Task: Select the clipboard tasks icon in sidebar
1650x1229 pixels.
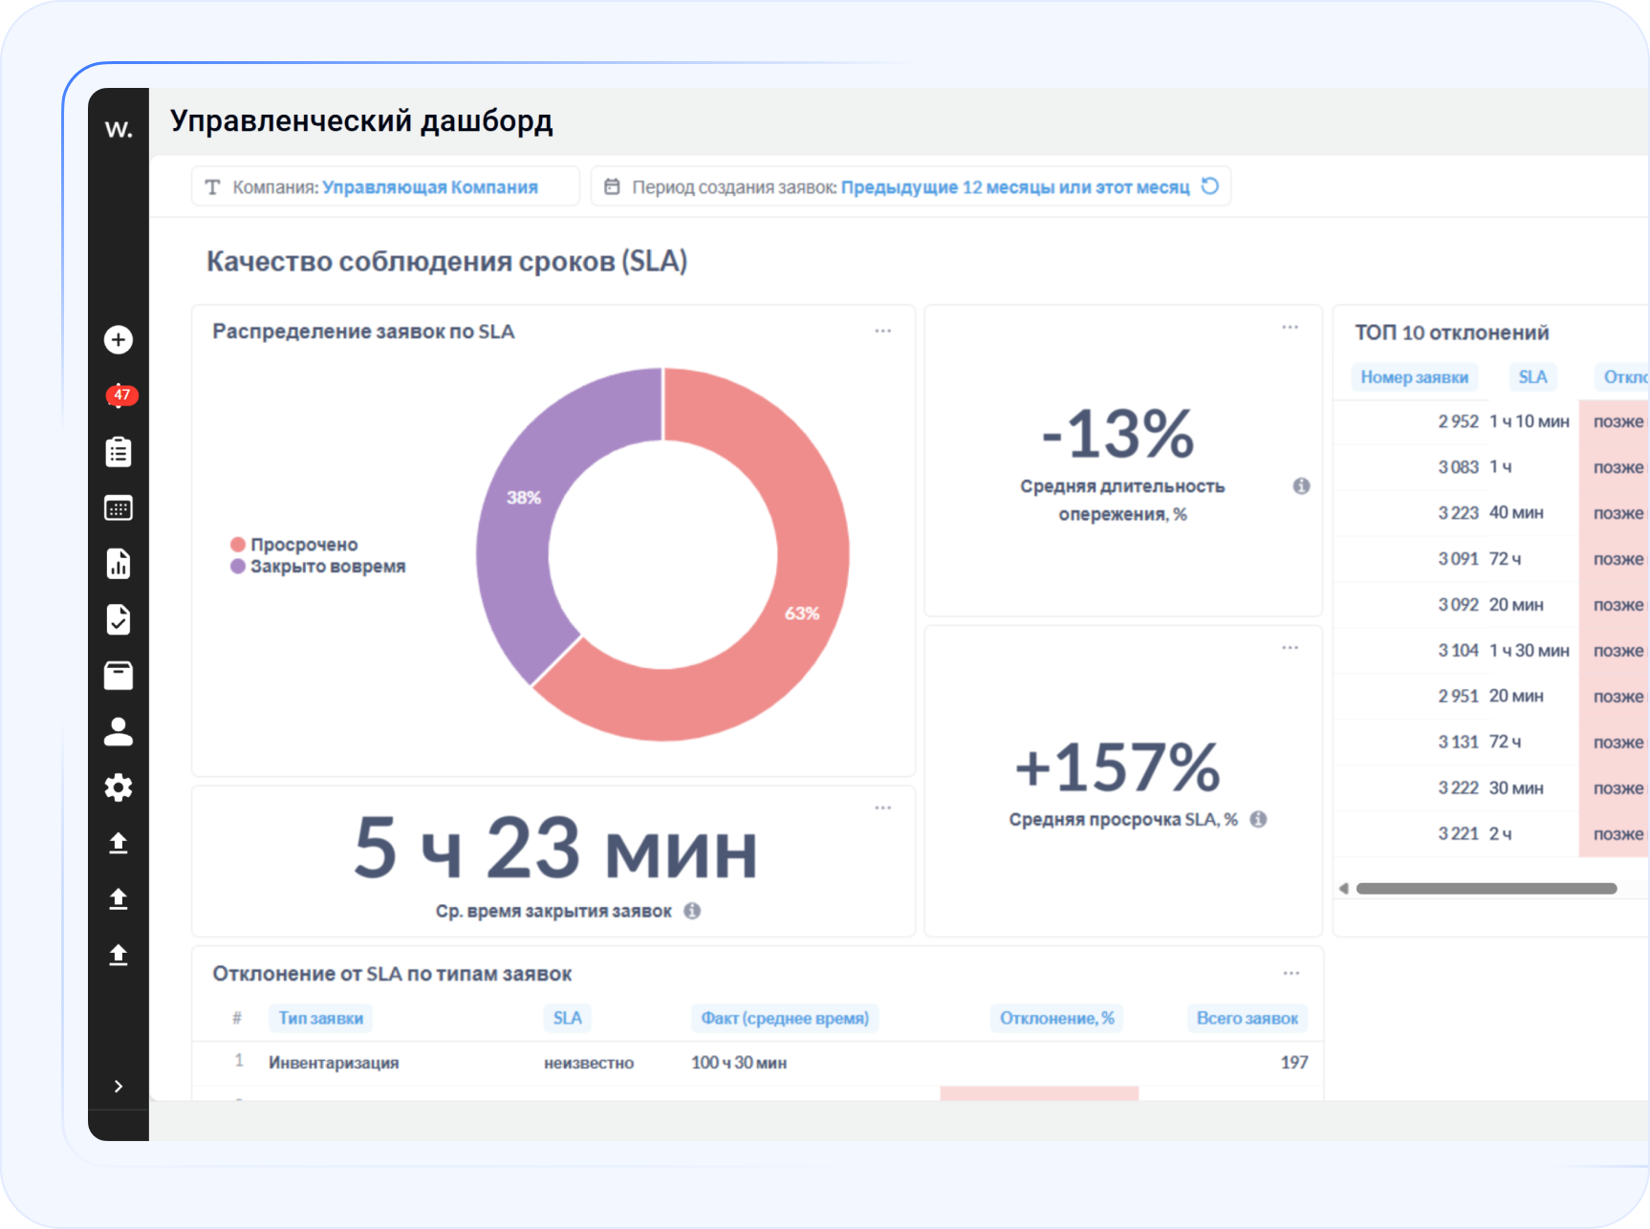Action: [x=119, y=451]
